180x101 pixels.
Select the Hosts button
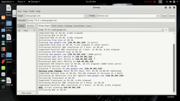(x=21, y=26)
